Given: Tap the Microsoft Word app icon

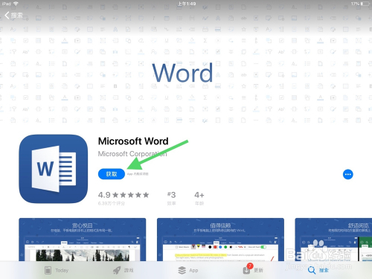Looking at the screenshot, I should [x=54, y=169].
